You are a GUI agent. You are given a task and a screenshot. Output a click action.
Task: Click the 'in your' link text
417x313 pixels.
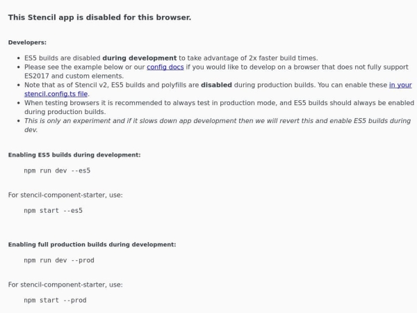tap(400, 85)
